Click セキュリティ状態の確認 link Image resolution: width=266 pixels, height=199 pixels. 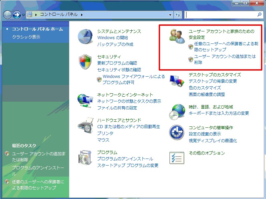point(119,70)
